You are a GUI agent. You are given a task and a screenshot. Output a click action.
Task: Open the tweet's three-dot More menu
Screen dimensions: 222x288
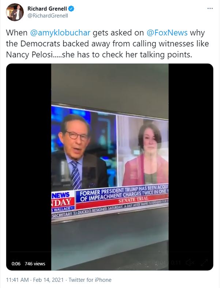click(x=210, y=9)
